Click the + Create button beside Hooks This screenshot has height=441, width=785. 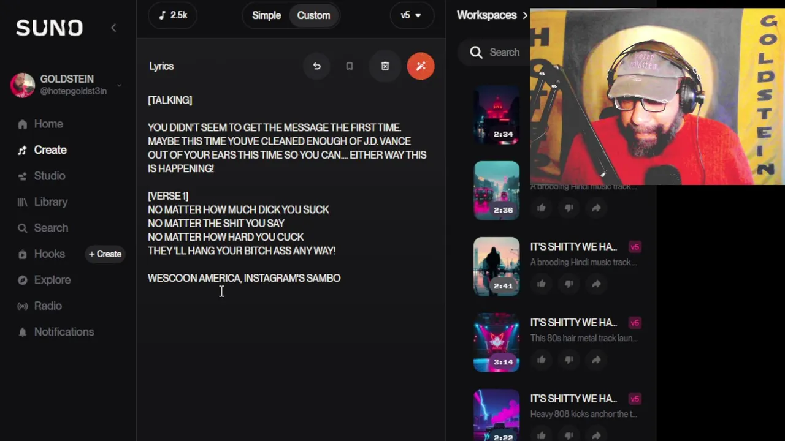[x=105, y=254]
